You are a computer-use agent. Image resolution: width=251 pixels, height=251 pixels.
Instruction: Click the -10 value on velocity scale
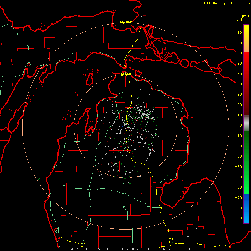(238, 136)
